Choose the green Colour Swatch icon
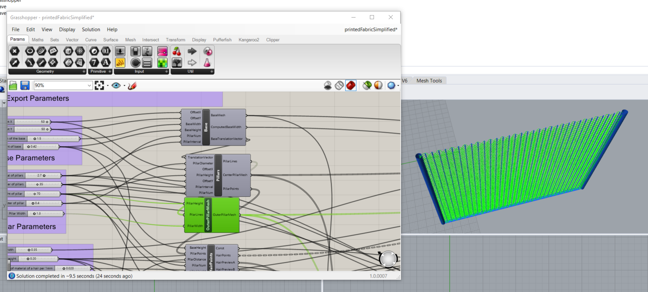The height and width of the screenshot is (292, 648). [163, 62]
